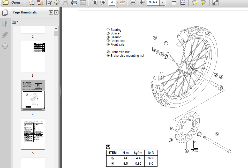Screen dimensions: 248x168
Task: Click the 'Front axle nut' legend text
Action: [x=120, y=52]
